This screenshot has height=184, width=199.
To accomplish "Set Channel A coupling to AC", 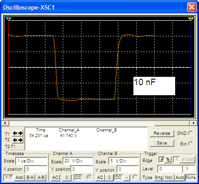I will pyautogui.click(x=55, y=178).
